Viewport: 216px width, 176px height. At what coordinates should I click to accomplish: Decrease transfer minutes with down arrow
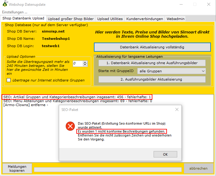coord(85,65)
